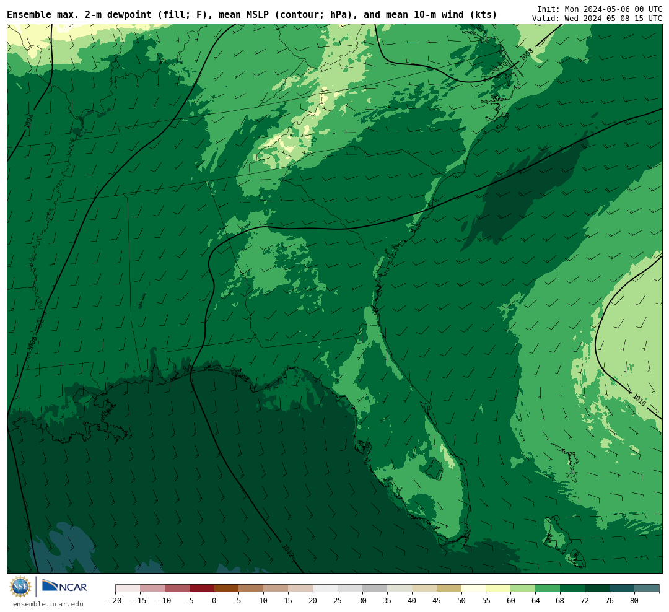The image size is (669, 612).
Task: Click the 40 colorbar tick label
Action: [x=412, y=601]
